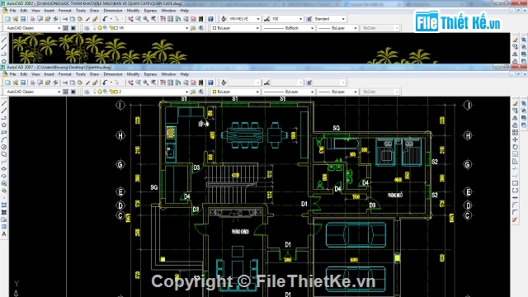Open Help icon in bietthu.dwg window
Screen dimensions: 528x297
click(210, 82)
